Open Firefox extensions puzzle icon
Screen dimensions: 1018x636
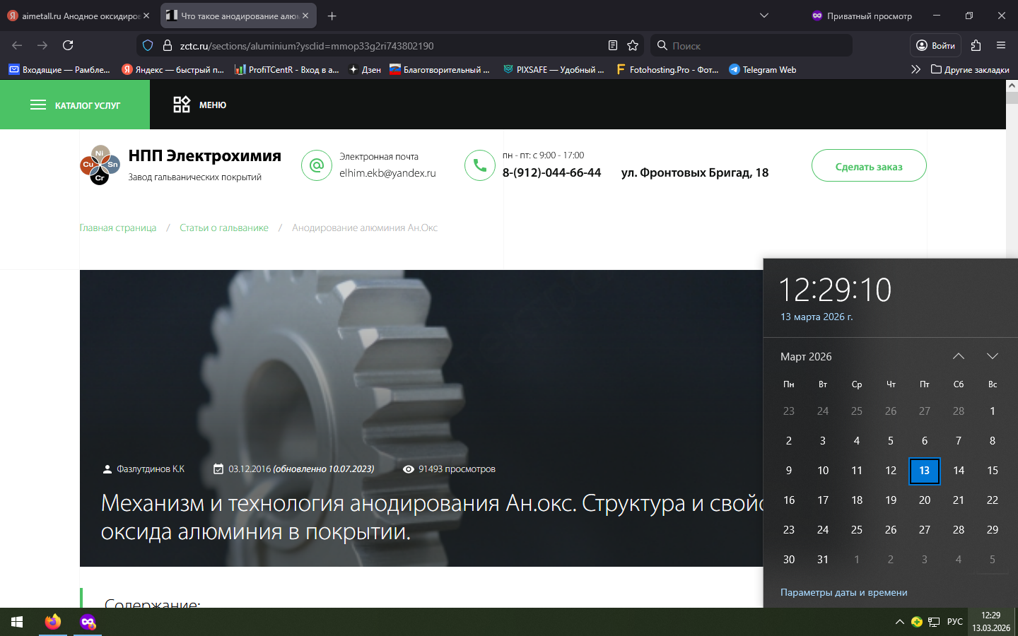coord(976,45)
